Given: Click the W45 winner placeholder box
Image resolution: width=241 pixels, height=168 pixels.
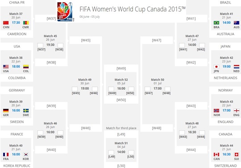Looking at the screenshot, I should click(x=86, y=40).
